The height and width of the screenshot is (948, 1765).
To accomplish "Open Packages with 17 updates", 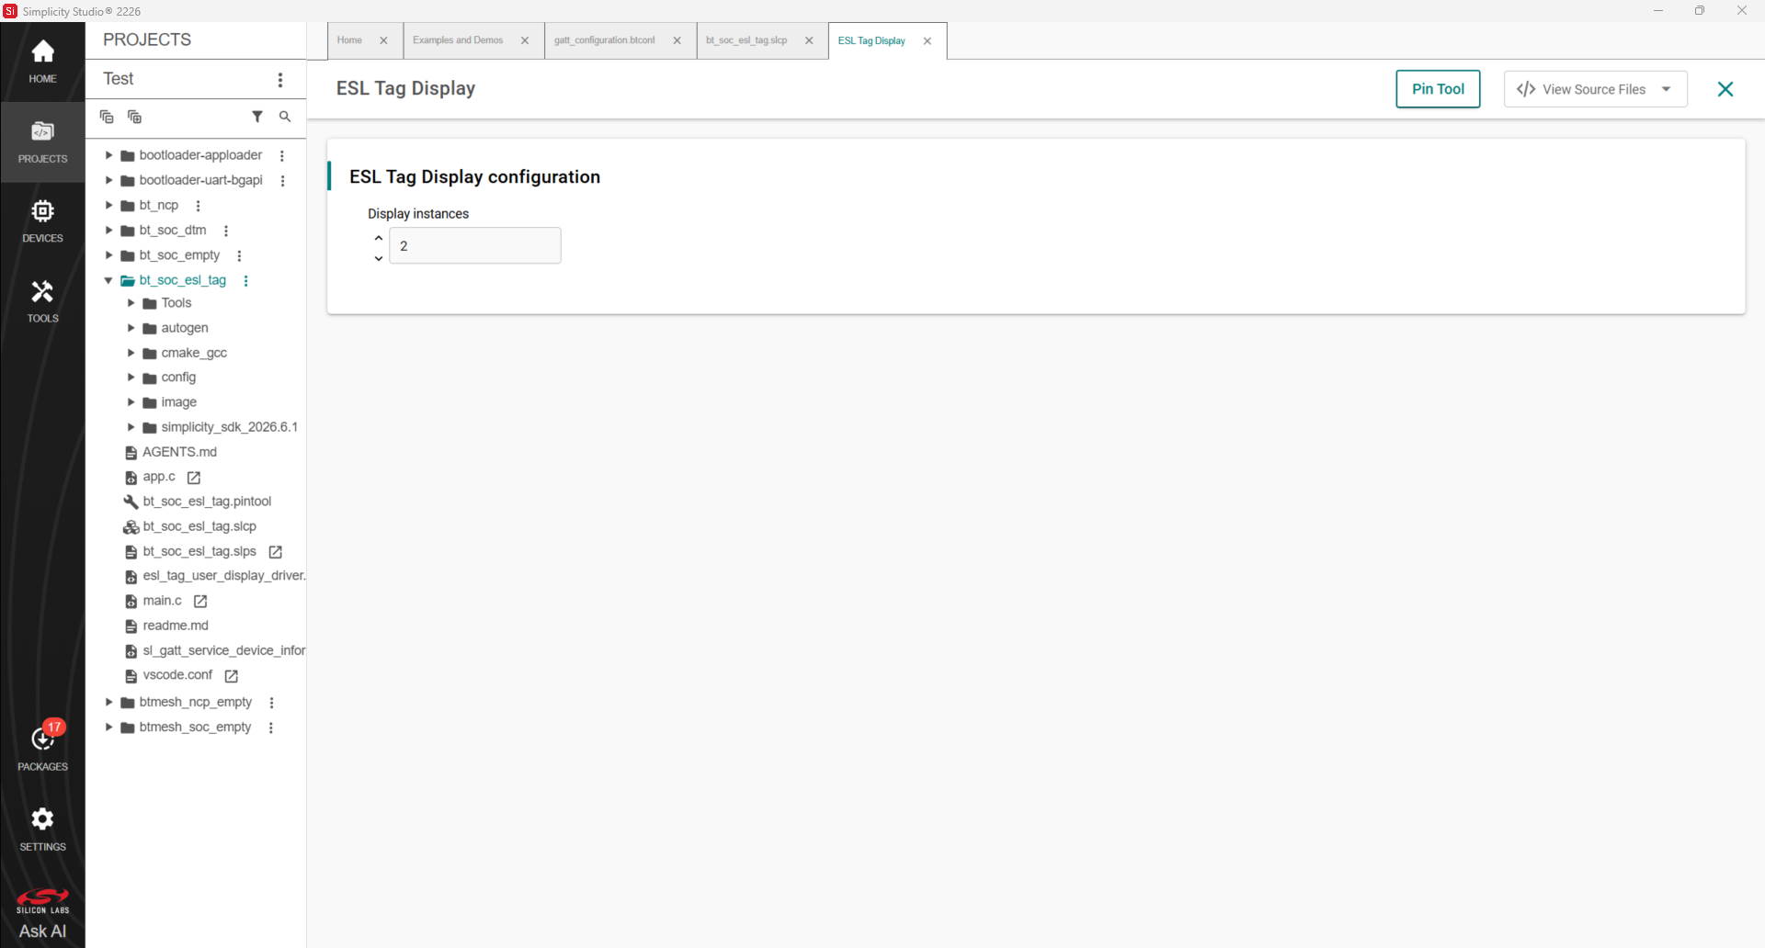I will point(42,748).
